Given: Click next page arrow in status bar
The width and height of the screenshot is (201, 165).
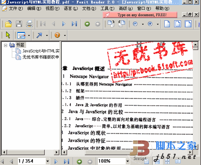Looking at the screenshot, I should click(x=56, y=161).
